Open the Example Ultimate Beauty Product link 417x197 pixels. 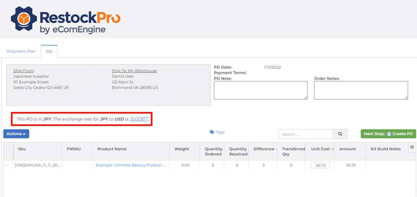click(131, 165)
